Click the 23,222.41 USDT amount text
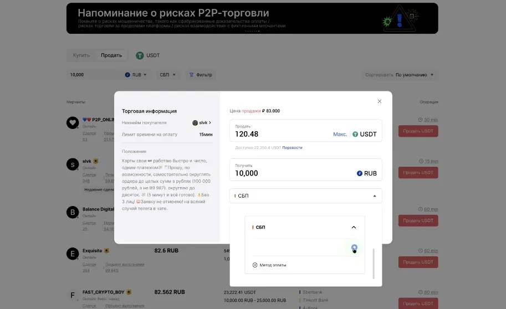The height and width of the screenshot is (309, 506). (240, 292)
